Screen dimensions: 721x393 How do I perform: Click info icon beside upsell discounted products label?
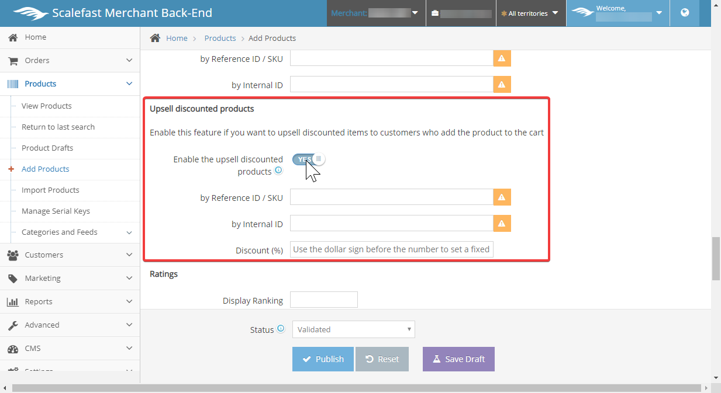pyautogui.click(x=278, y=171)
